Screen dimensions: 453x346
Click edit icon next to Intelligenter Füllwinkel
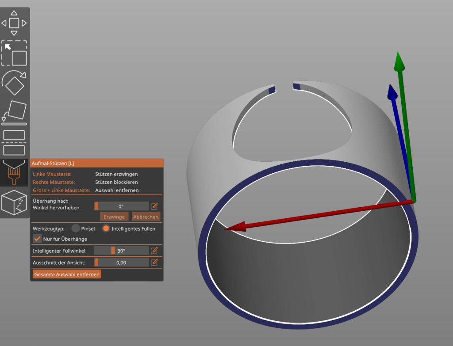point(154,251)
